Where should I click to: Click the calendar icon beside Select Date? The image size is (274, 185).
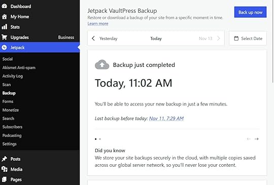[236, 39]
